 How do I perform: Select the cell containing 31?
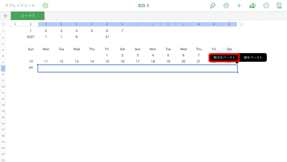tap(107, 37)
